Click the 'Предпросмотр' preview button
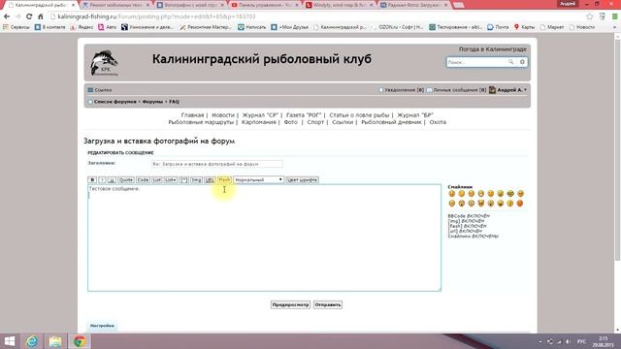The height and width of the screenshot is (349, 621). click(x=290, y=304)
